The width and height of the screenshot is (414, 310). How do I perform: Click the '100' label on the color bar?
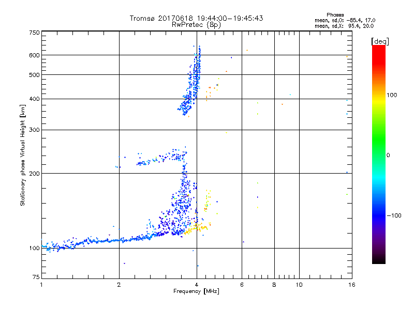coord(392,95)
